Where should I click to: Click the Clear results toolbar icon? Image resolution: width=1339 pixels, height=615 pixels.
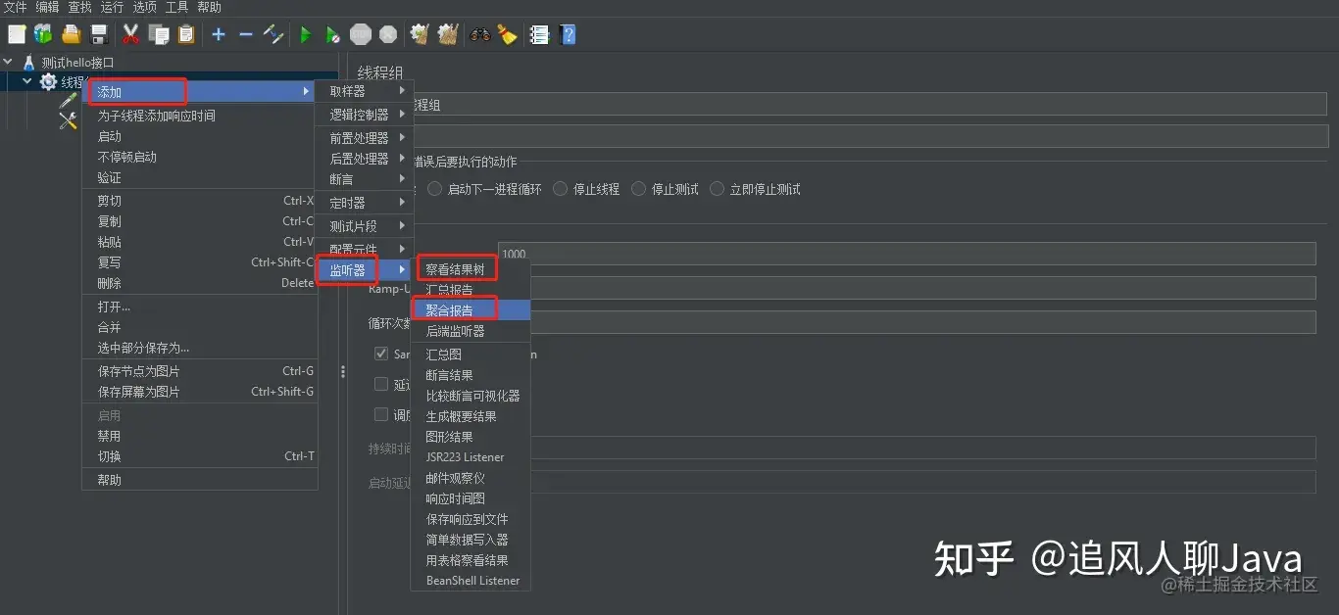point(420,35)
